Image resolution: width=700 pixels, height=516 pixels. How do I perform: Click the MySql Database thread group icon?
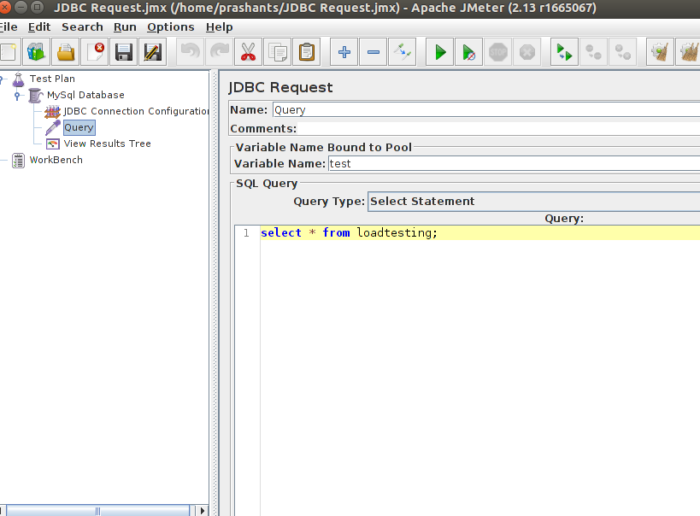tap(36, 95)
